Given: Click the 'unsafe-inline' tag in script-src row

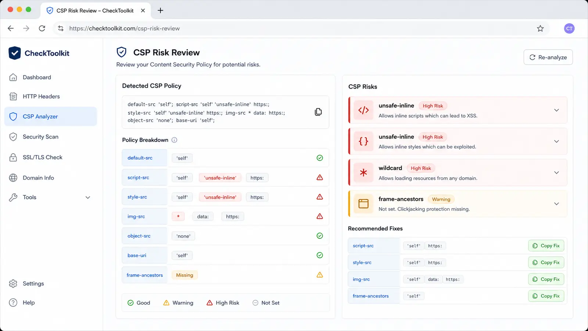Looking at the screenshot, I should 220,178.
